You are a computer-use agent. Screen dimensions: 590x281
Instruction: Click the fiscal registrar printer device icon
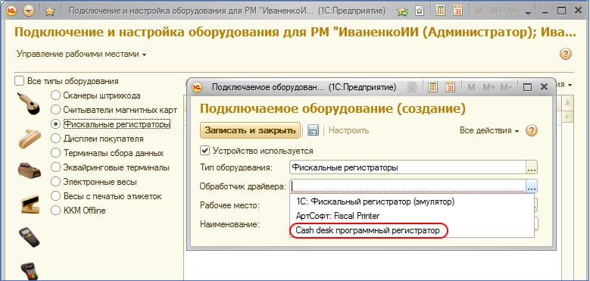click(x=30, y=170)
